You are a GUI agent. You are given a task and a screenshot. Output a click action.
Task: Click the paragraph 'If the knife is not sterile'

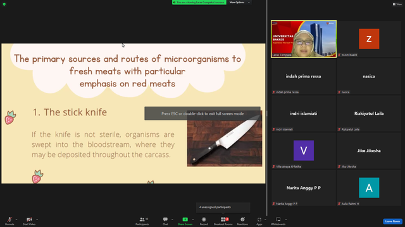pyautogui.click(x=103, y=144)
